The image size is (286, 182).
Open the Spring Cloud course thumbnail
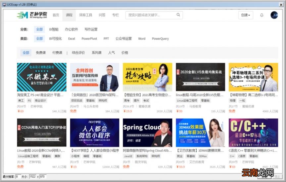[148, 133]
